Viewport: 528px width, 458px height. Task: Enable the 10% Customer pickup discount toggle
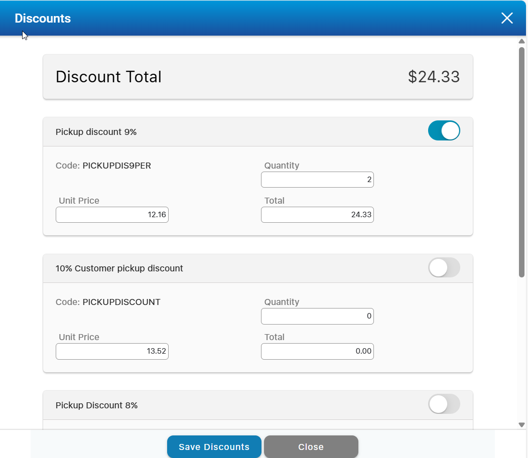pos(444,268)
